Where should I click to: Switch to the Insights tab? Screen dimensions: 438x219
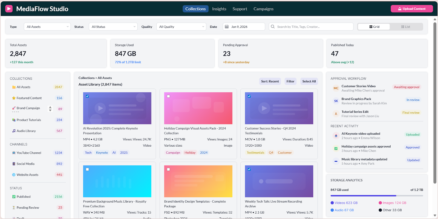(x=219, y=9)
